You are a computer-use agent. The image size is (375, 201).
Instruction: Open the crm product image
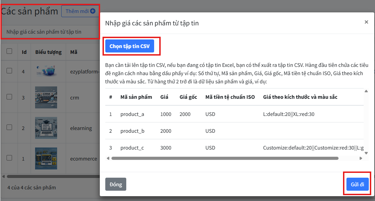[46, 97]
